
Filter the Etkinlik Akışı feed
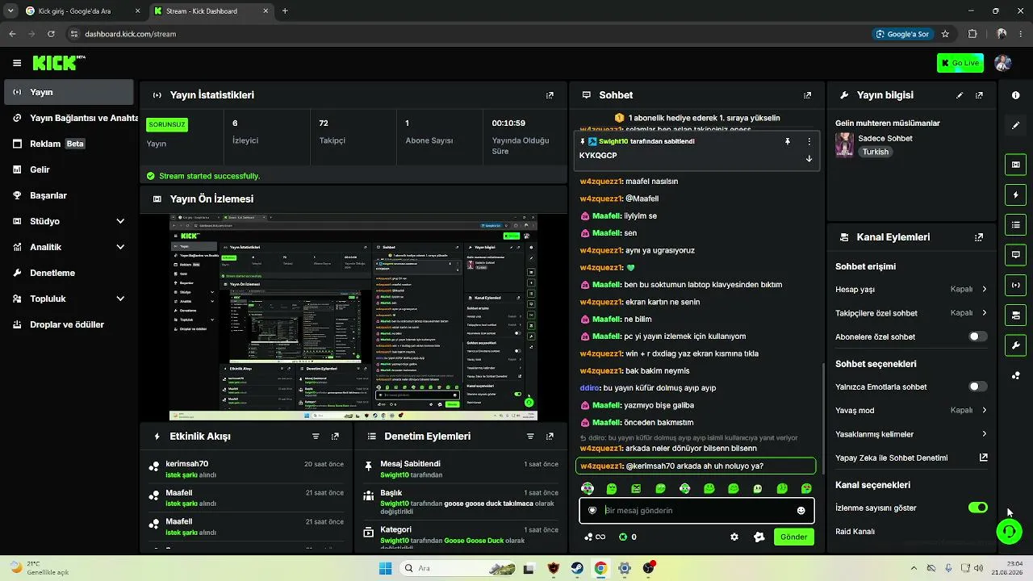(316, 436)
